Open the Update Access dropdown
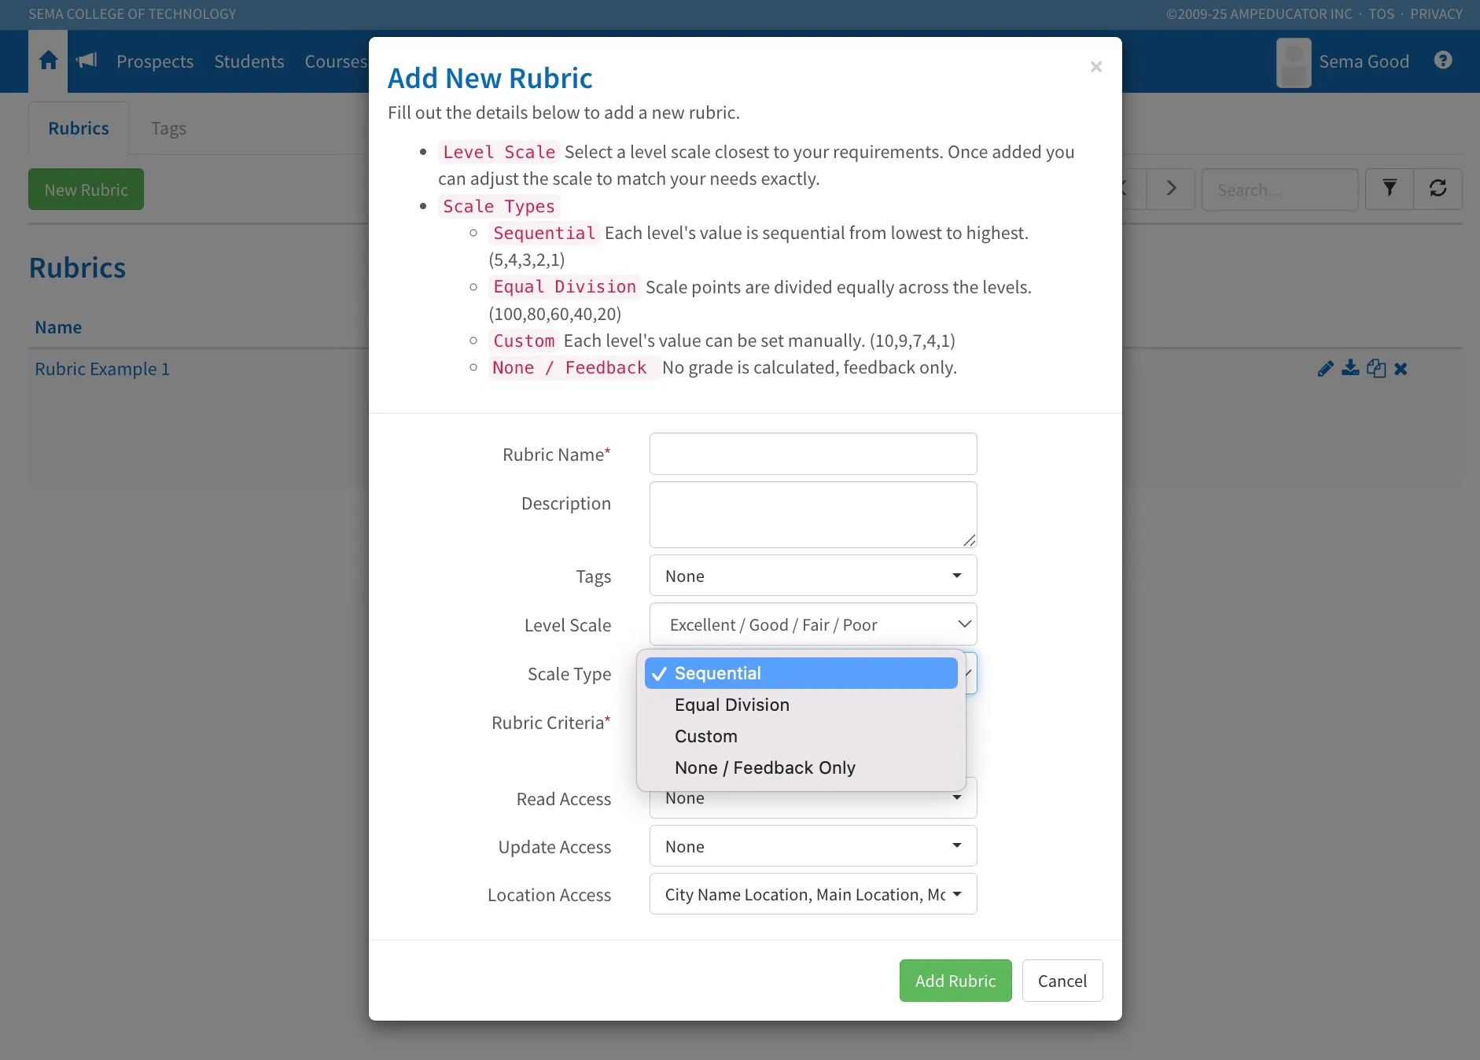1480x1060 pixels. [813, 846]
